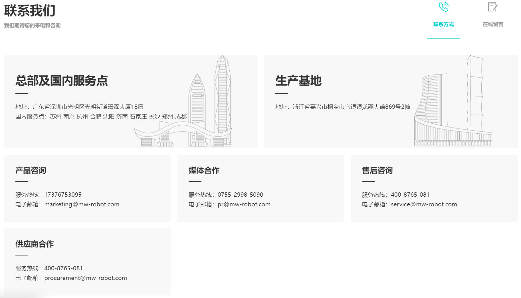This screenshot has width=521, height=298.
Task: Click the 400-8765-081 hotline under 售后咨询
Action: click(x=410, y=195)
